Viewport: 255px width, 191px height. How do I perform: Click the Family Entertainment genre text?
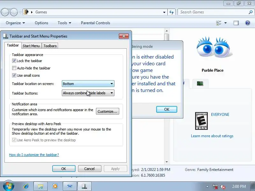pyautogui.click(x=215, y=170)
